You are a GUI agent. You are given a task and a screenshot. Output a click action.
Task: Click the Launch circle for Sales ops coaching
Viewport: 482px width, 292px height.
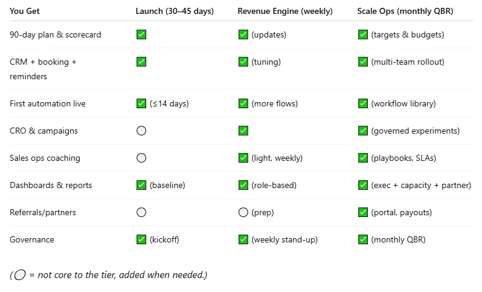tap(141, 158)
